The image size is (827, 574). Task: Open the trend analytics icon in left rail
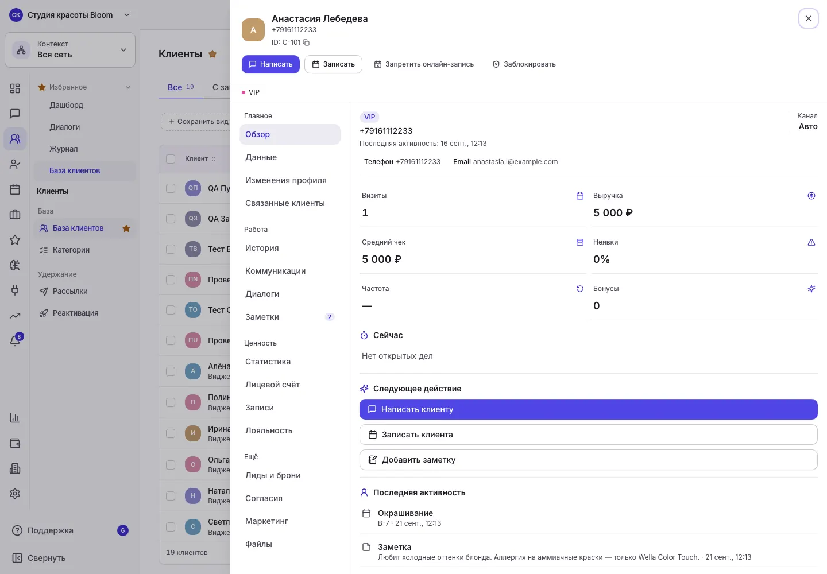pos(15,316)
